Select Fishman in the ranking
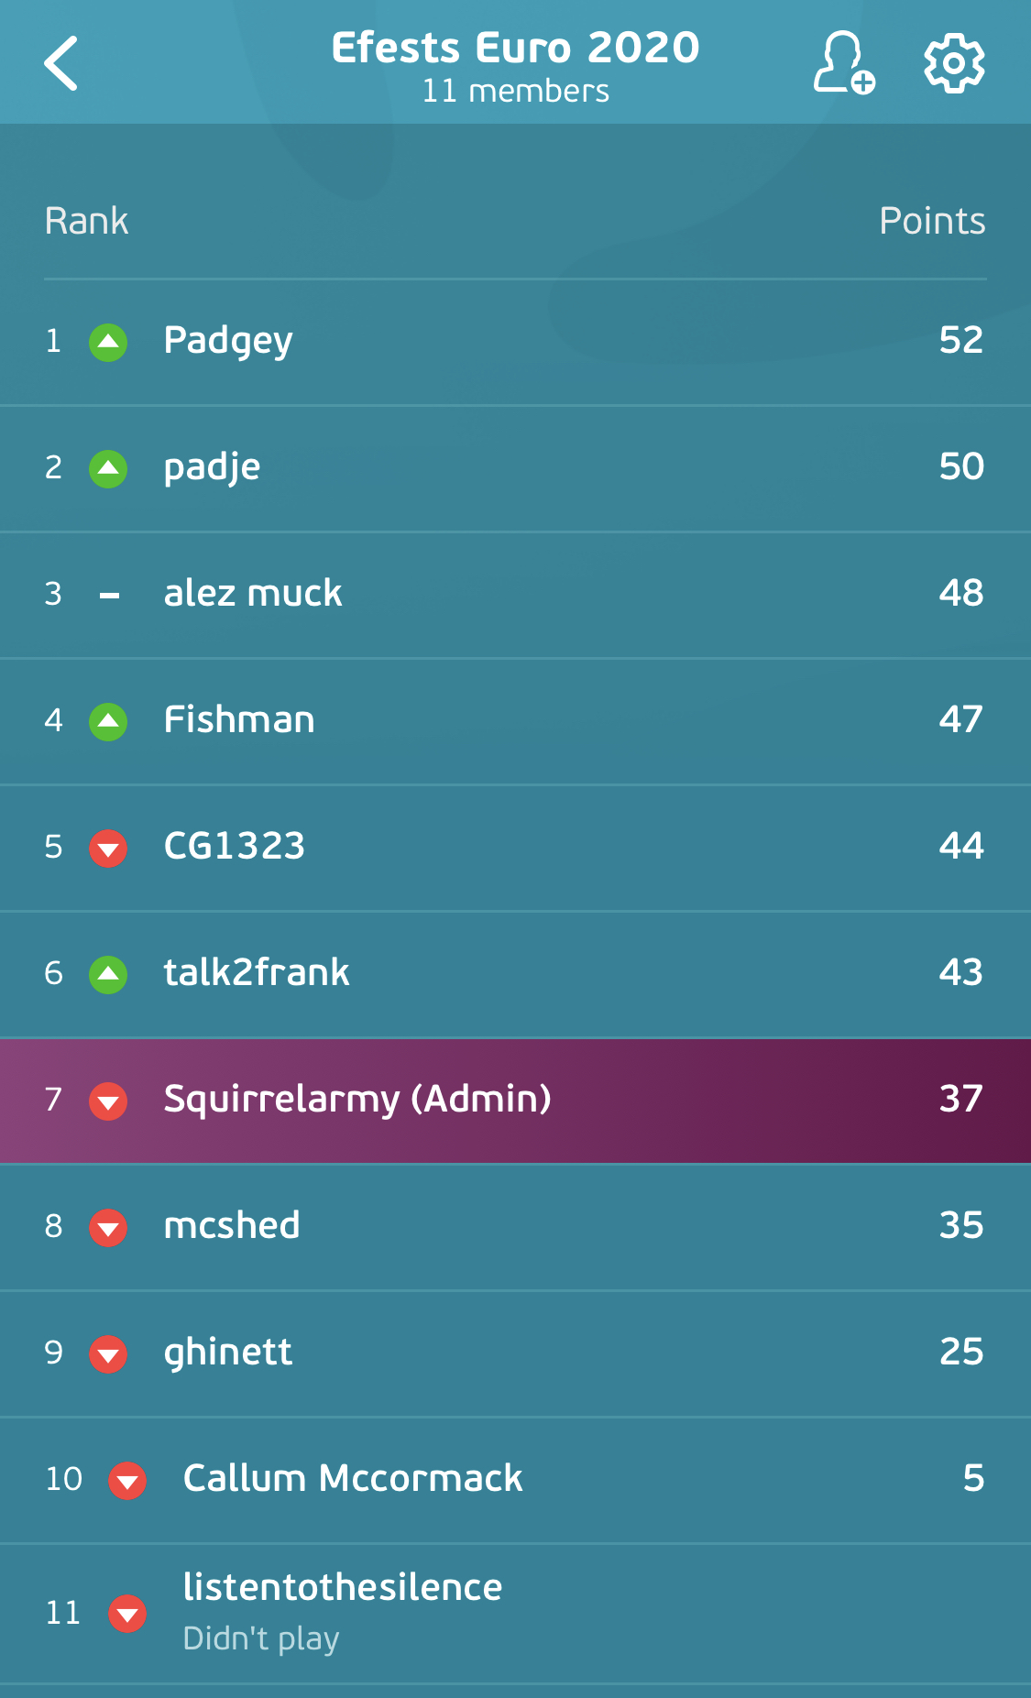Screen dimensions: 1031x1698 (515, 721)
